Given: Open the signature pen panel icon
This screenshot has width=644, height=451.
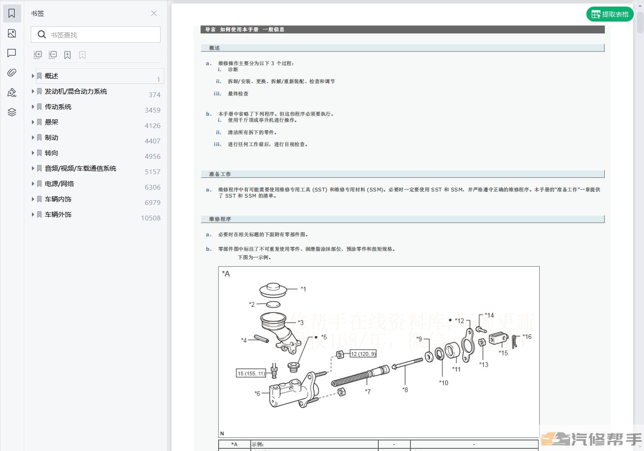Looking at the screenshot, I should click(12, 92).
